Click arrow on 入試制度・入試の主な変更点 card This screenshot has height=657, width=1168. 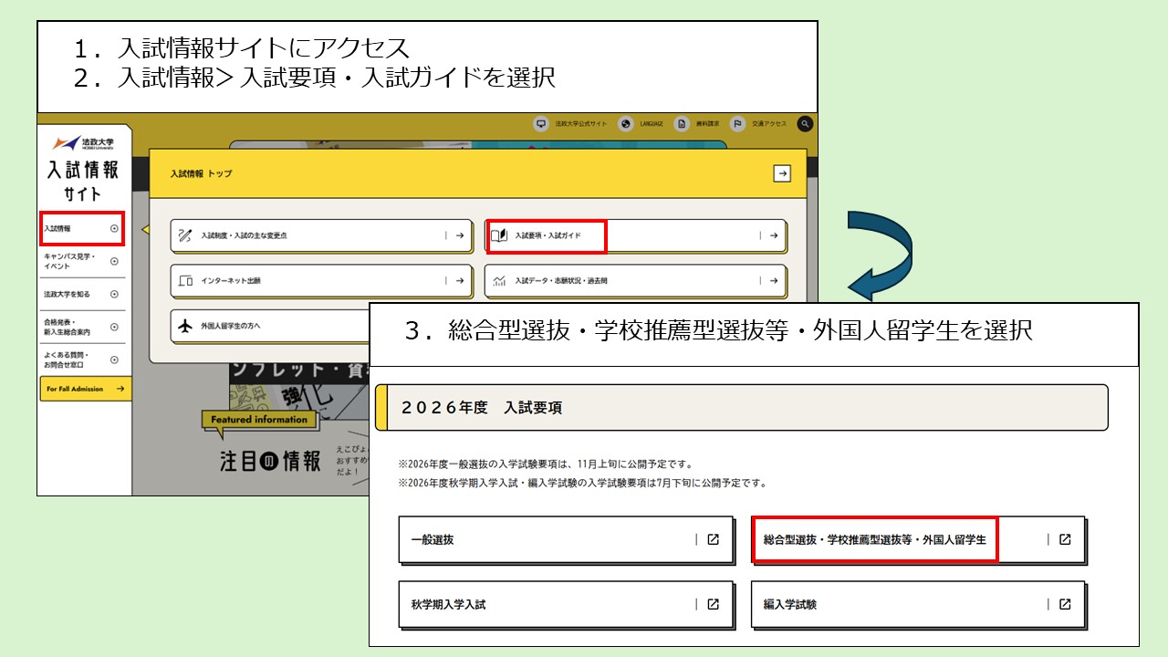pyautogui.click(x=460, y=235)
